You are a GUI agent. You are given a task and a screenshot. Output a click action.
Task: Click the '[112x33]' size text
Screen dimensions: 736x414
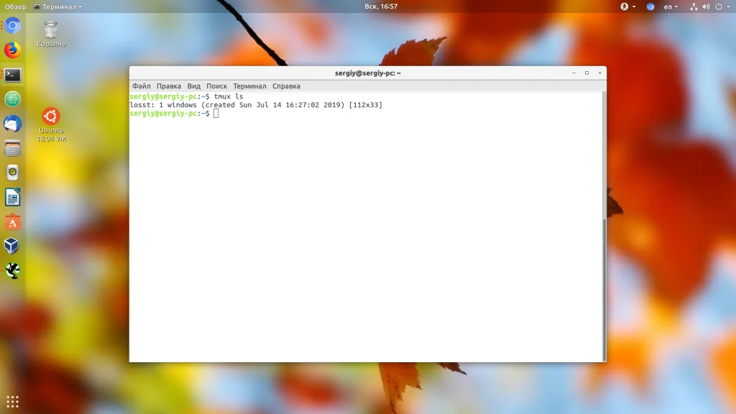tap(366, 105)
